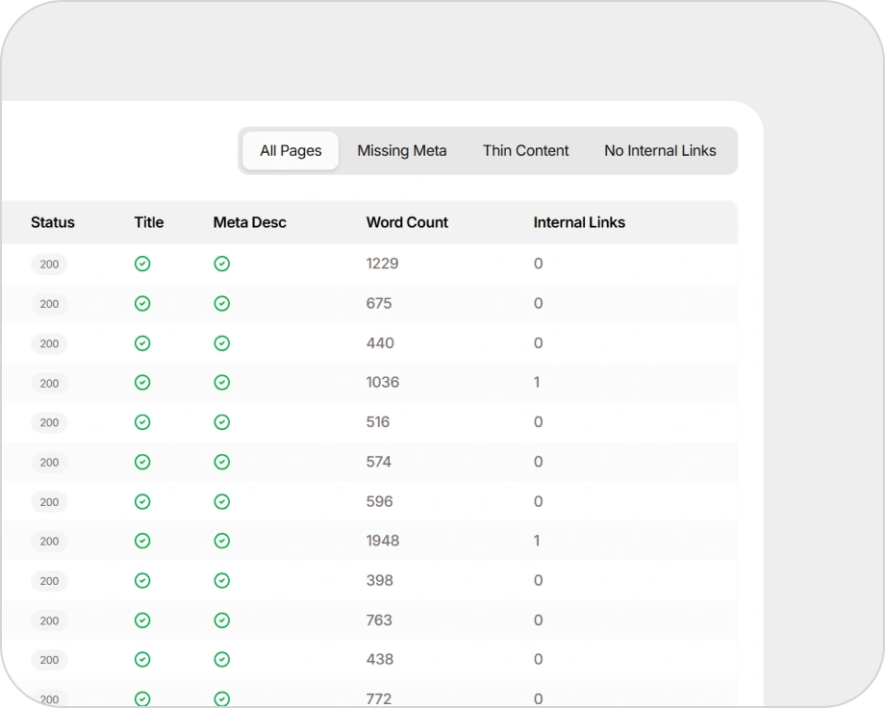Select the Title check icon on the 398-word row
The width and height of the screenshot is (885, 708).
coord(142,580)
